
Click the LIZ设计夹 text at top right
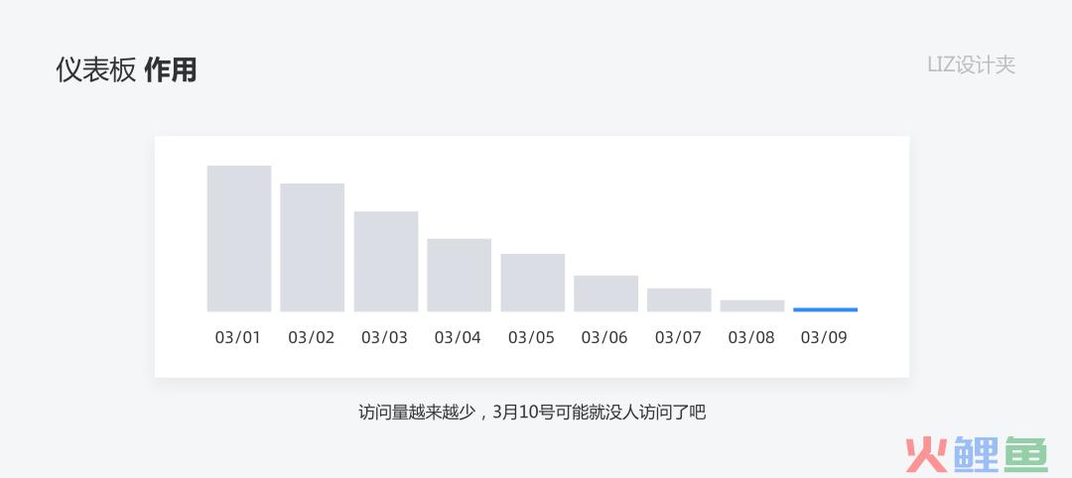972,64
